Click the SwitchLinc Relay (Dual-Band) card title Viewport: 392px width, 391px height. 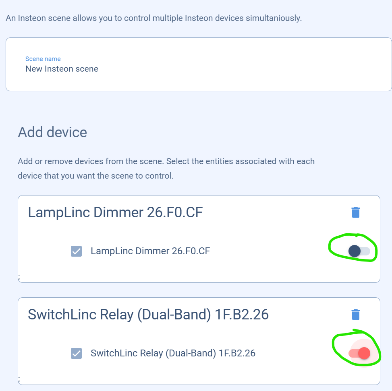[x=148, y=315]
